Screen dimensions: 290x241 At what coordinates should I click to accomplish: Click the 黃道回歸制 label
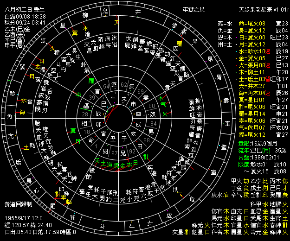tap(19, 204)
